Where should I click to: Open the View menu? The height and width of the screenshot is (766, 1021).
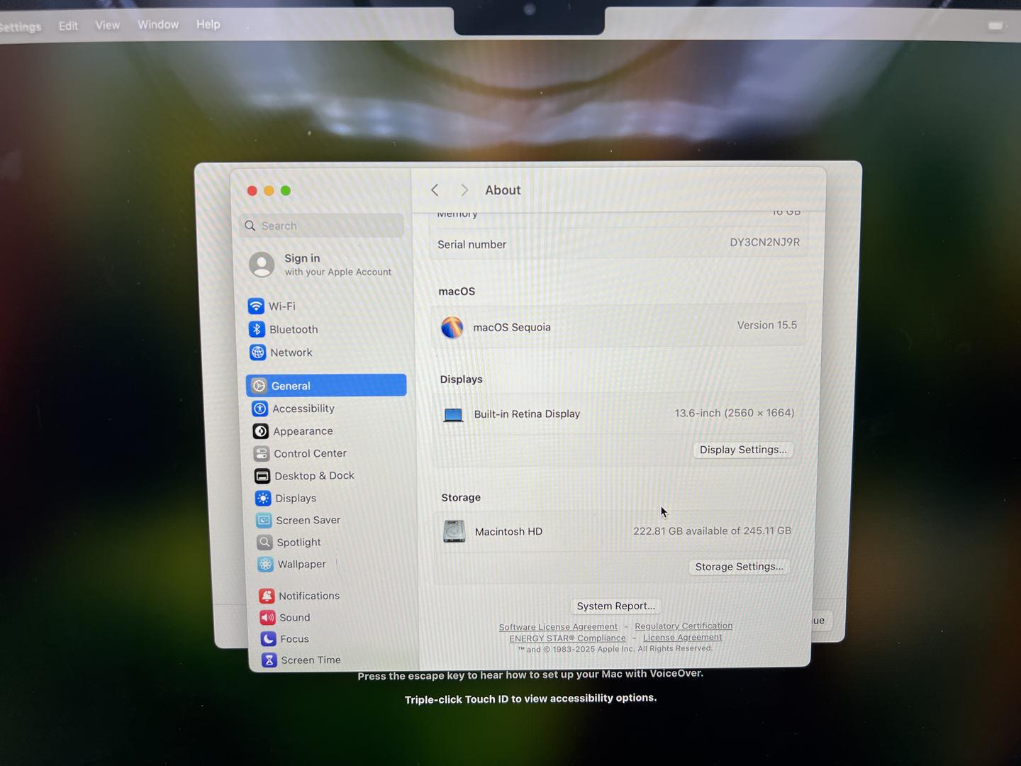tap(108, 25)
